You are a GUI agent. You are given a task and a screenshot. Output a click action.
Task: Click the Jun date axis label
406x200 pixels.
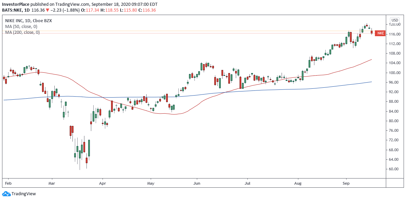click(x=197, y=183)
